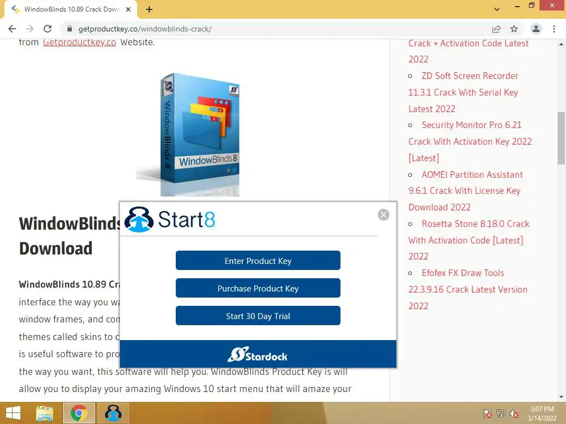566x424 pixels.
Task: Open the Getproductkey.co link
Action: [80, 42]
